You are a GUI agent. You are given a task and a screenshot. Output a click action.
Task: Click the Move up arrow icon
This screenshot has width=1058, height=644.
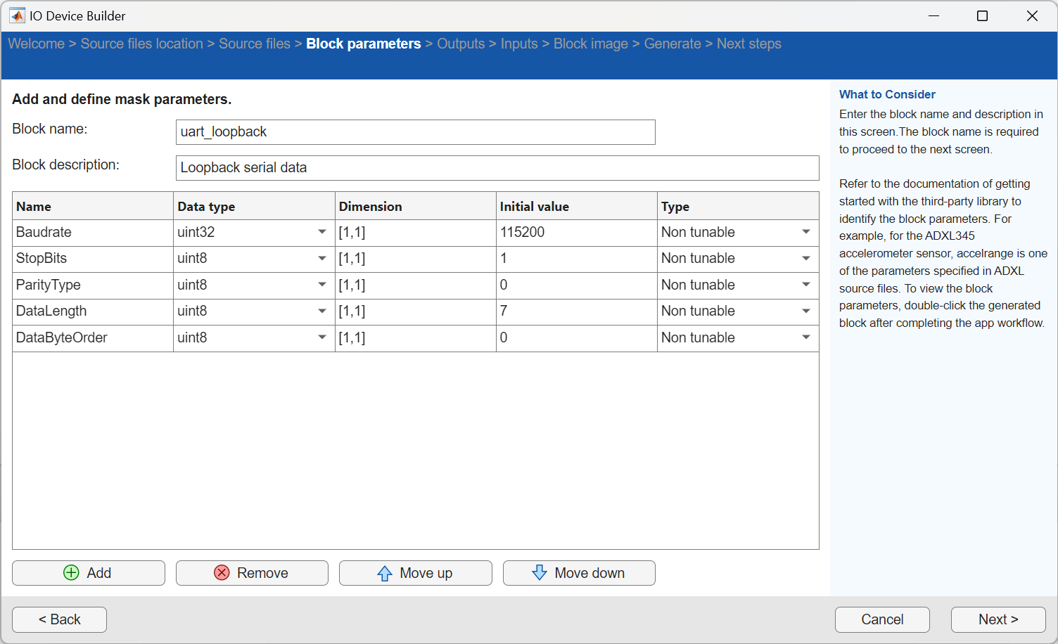click(x=385, y=573)
